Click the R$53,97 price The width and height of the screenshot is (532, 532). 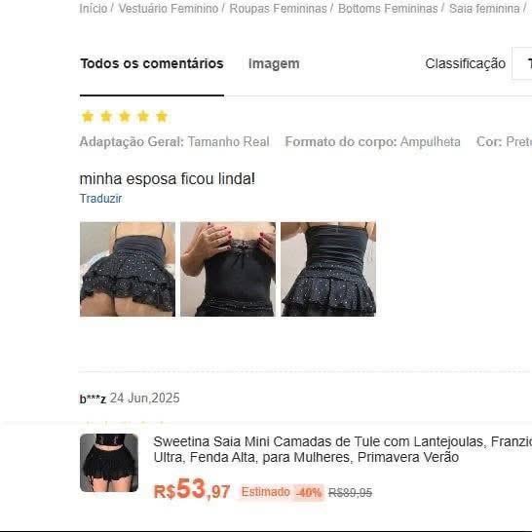coord(192,489)
